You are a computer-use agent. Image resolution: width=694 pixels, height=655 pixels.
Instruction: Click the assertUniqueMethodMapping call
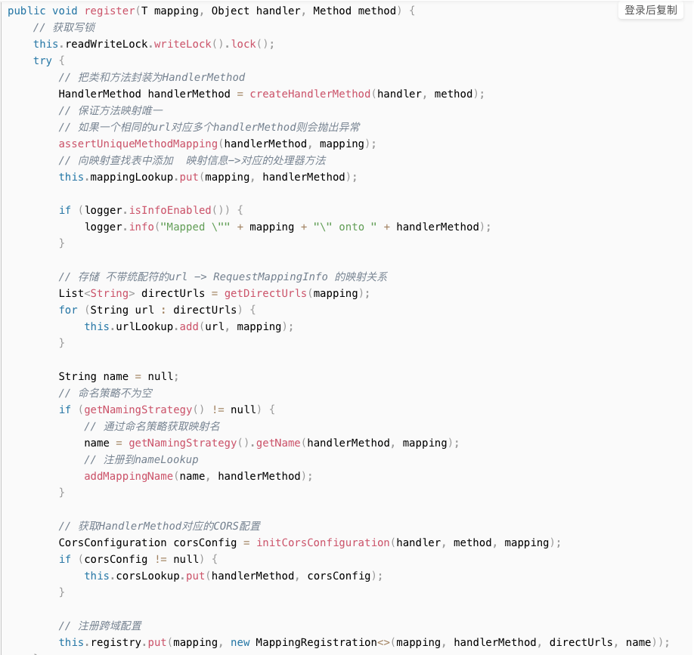pos(217,144)
